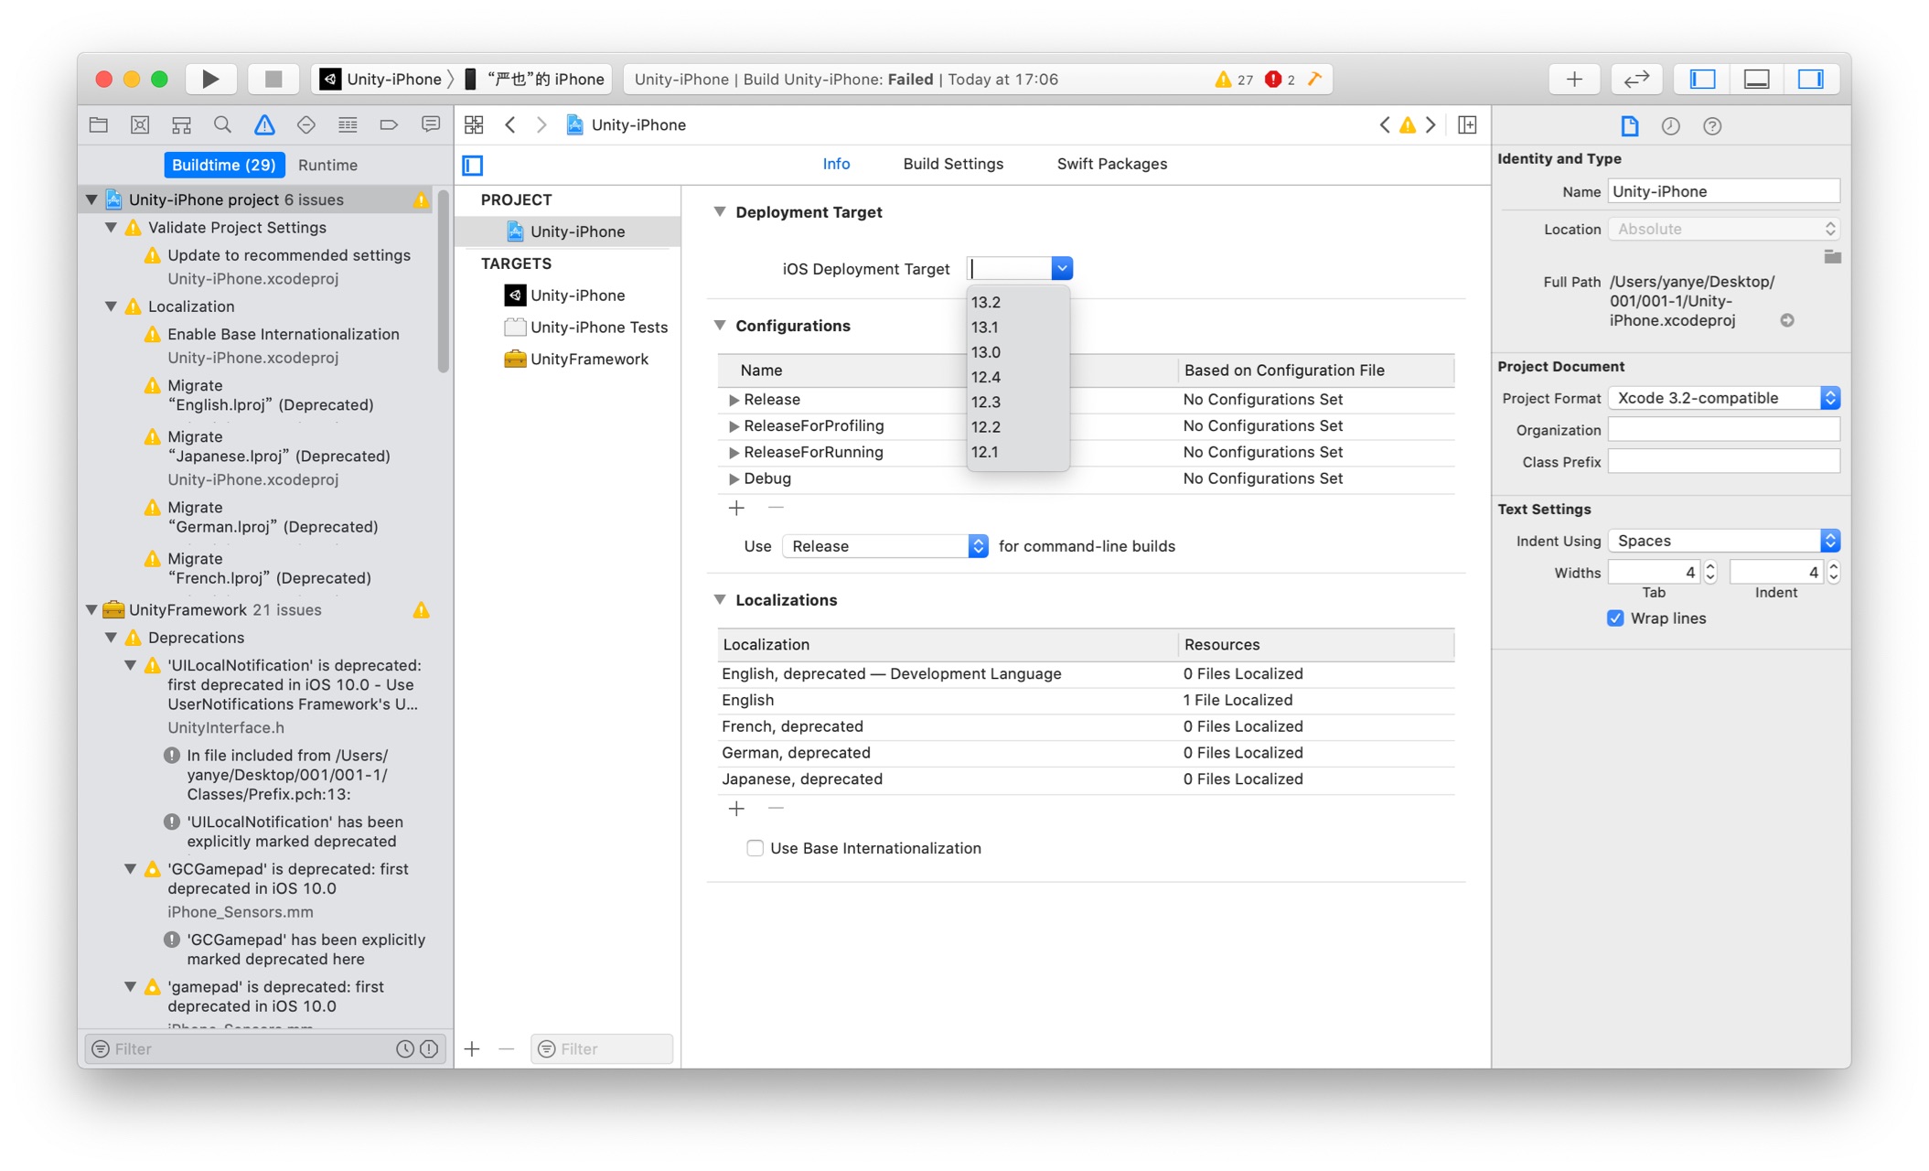Collapse the Configurations section
Viewport: 1929px width, 1171px height.
(721, 326)
